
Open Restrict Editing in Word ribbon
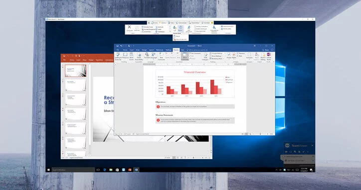(x=263, y=56)
